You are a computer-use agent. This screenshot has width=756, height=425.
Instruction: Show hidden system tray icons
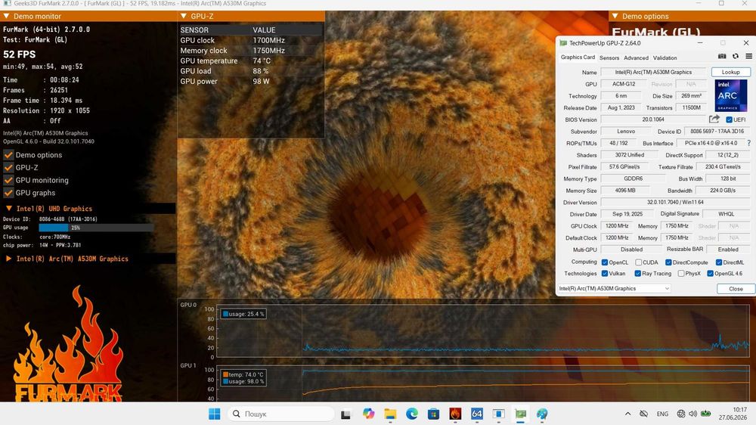click(627, 414)
